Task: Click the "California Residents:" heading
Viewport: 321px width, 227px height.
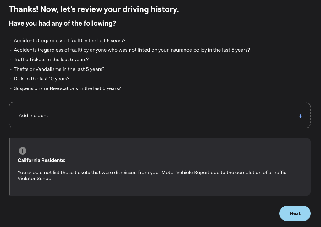Action: [x=42, y=160]
